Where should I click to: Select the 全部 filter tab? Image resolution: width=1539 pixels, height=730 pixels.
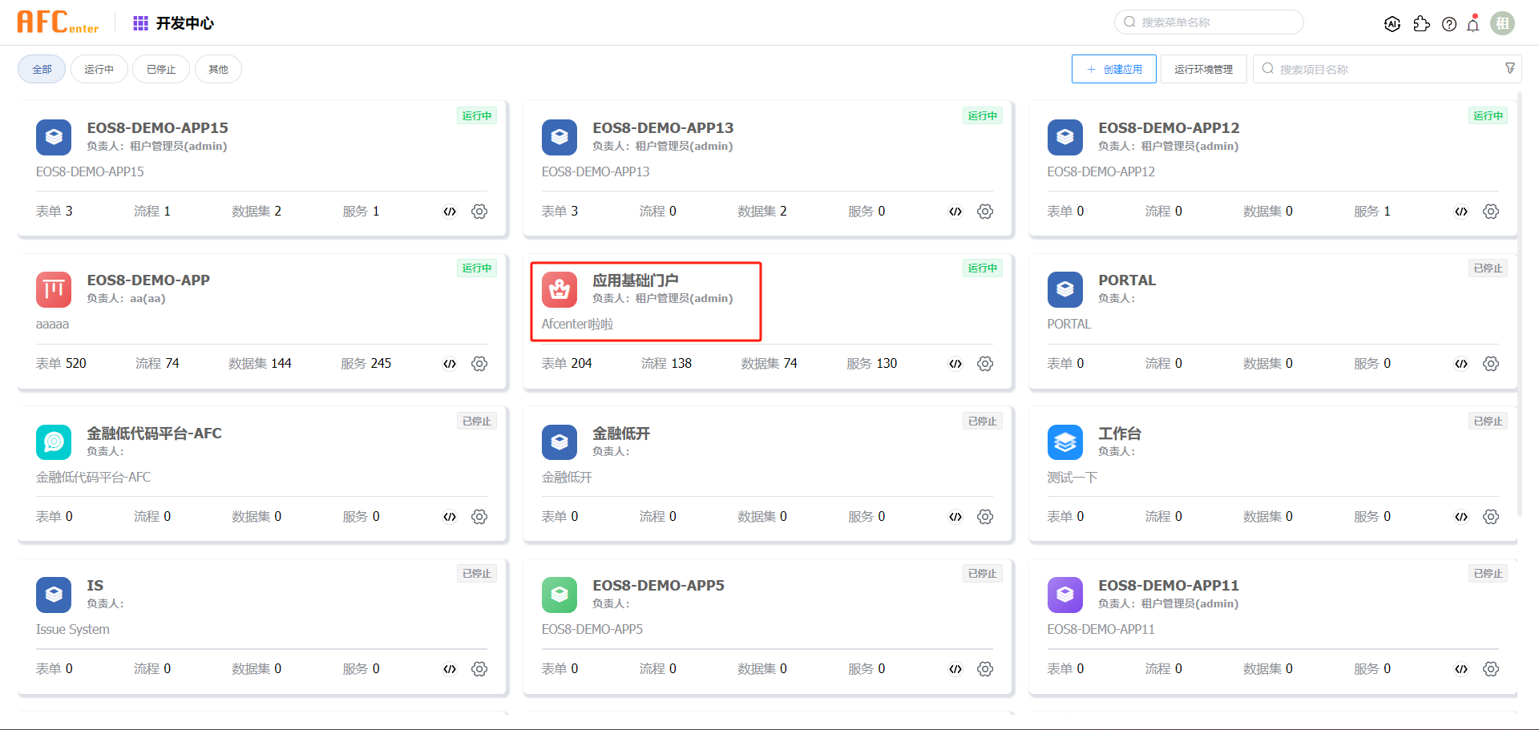42,70
